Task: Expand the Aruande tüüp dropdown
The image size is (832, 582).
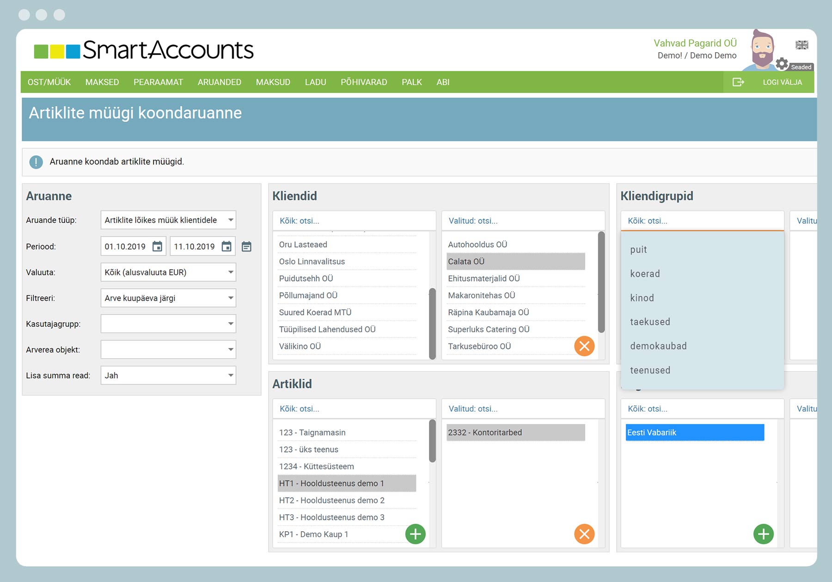Action: tap(168, 220)
